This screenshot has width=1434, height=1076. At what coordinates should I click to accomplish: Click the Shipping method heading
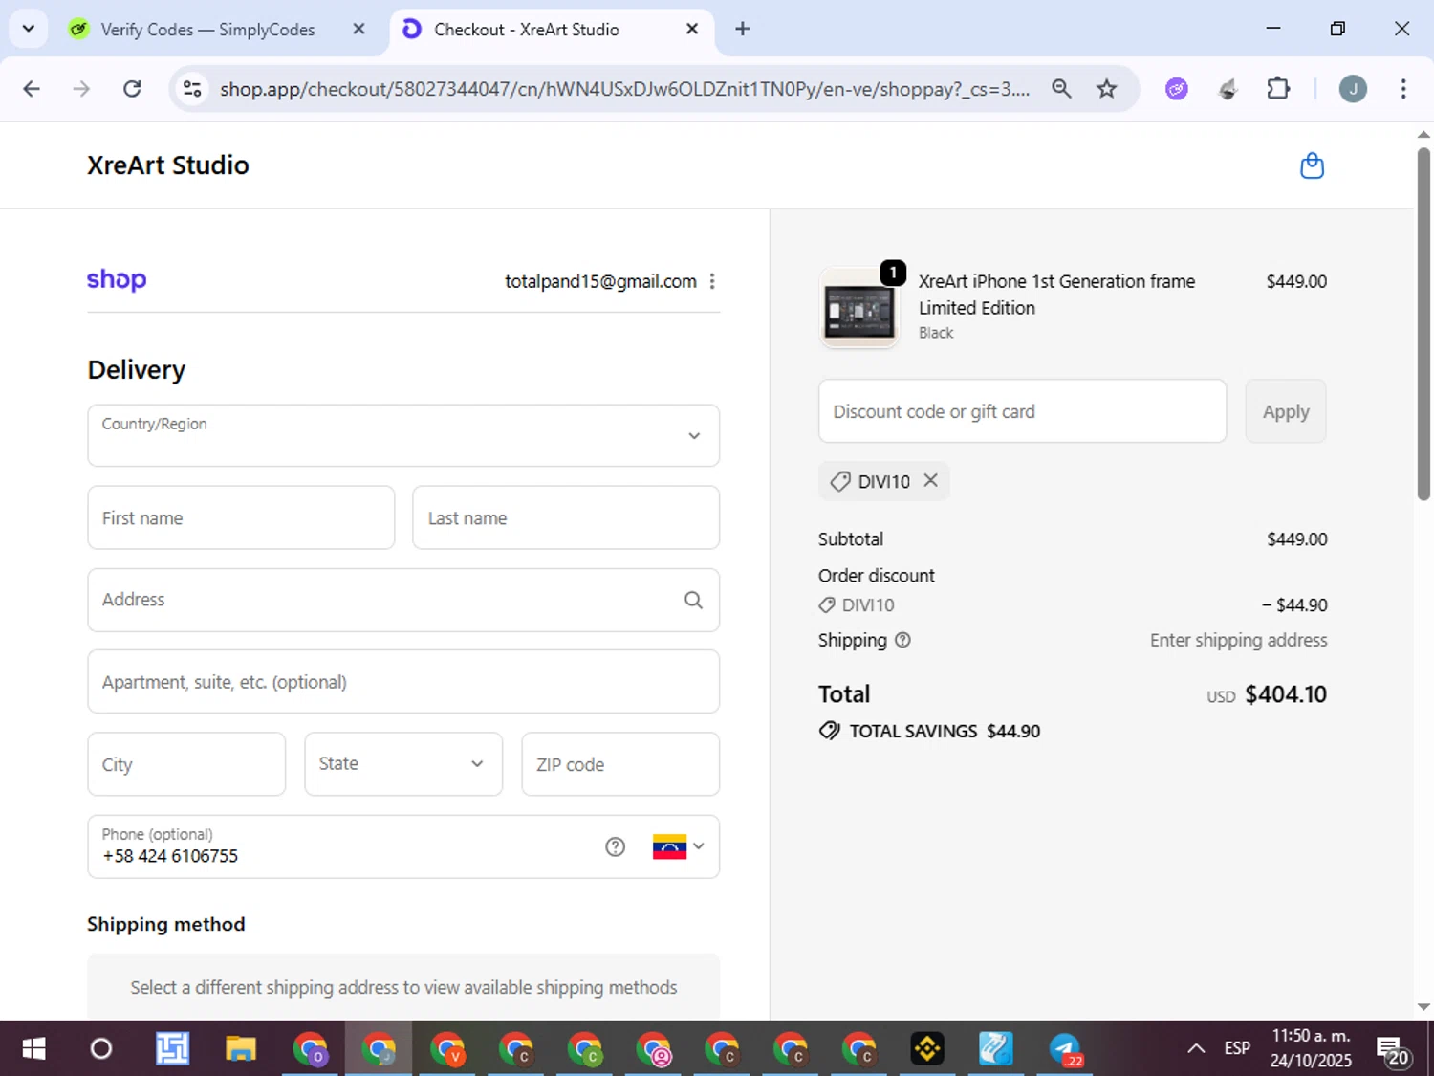tap(166, 924)
